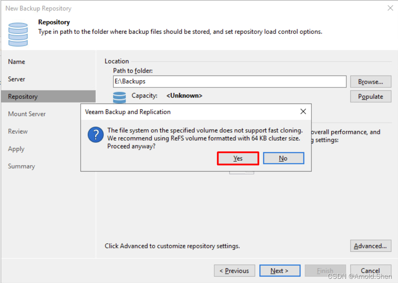Go back with the Previous button
This screenshot has width=398, height=283.
tap(234, 271)
